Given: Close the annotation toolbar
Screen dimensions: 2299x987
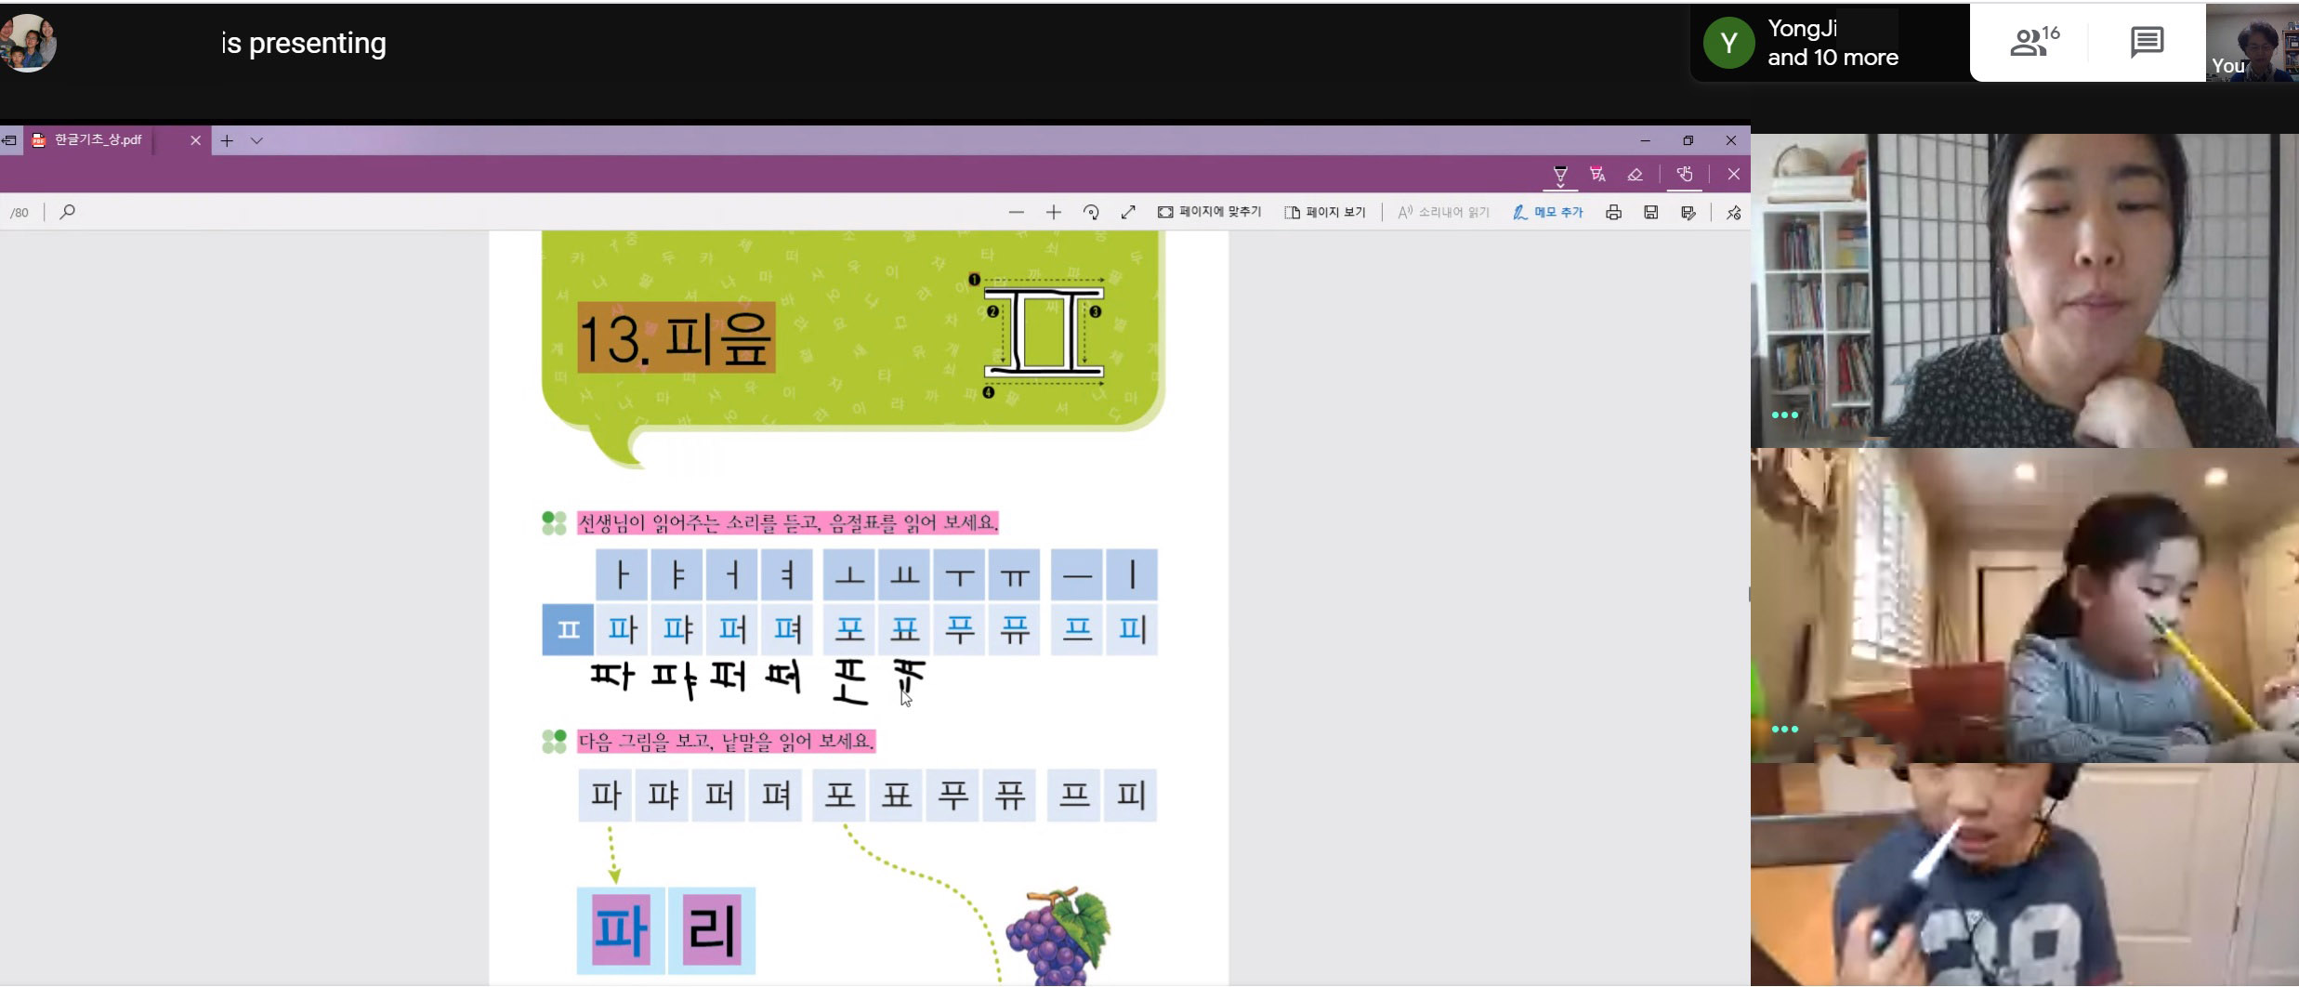Looking at the screenshot, I should coord(1733,175).
